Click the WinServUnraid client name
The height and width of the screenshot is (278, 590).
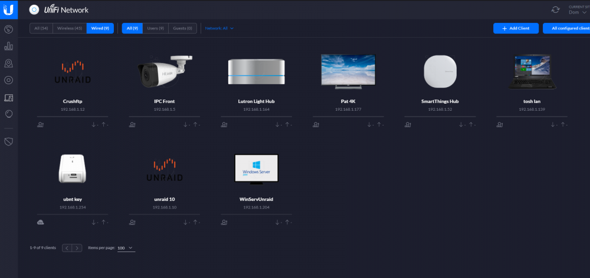pos(256,199)
